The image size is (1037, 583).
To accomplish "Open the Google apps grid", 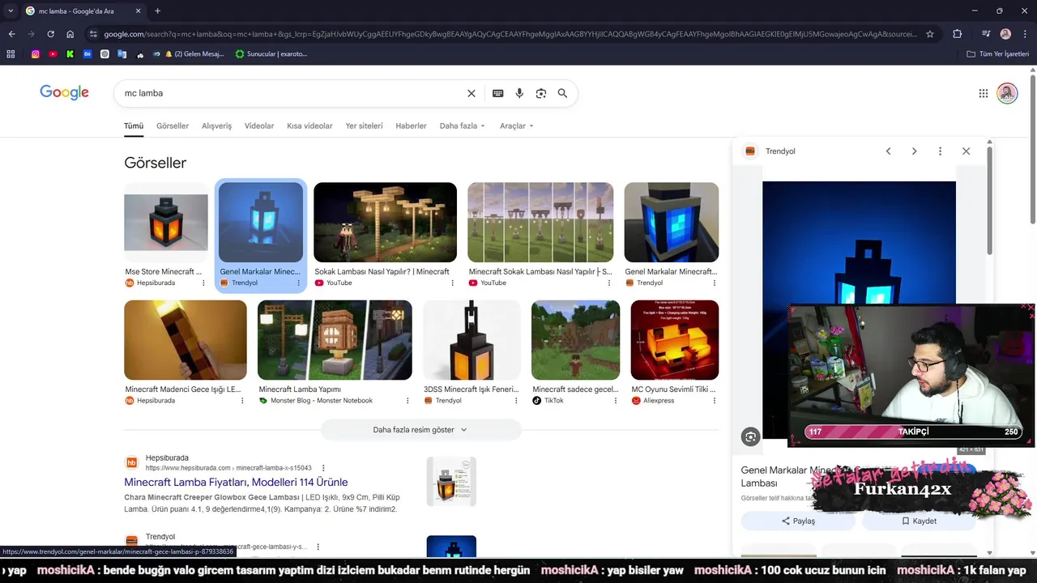I will (x=984, y=93).
